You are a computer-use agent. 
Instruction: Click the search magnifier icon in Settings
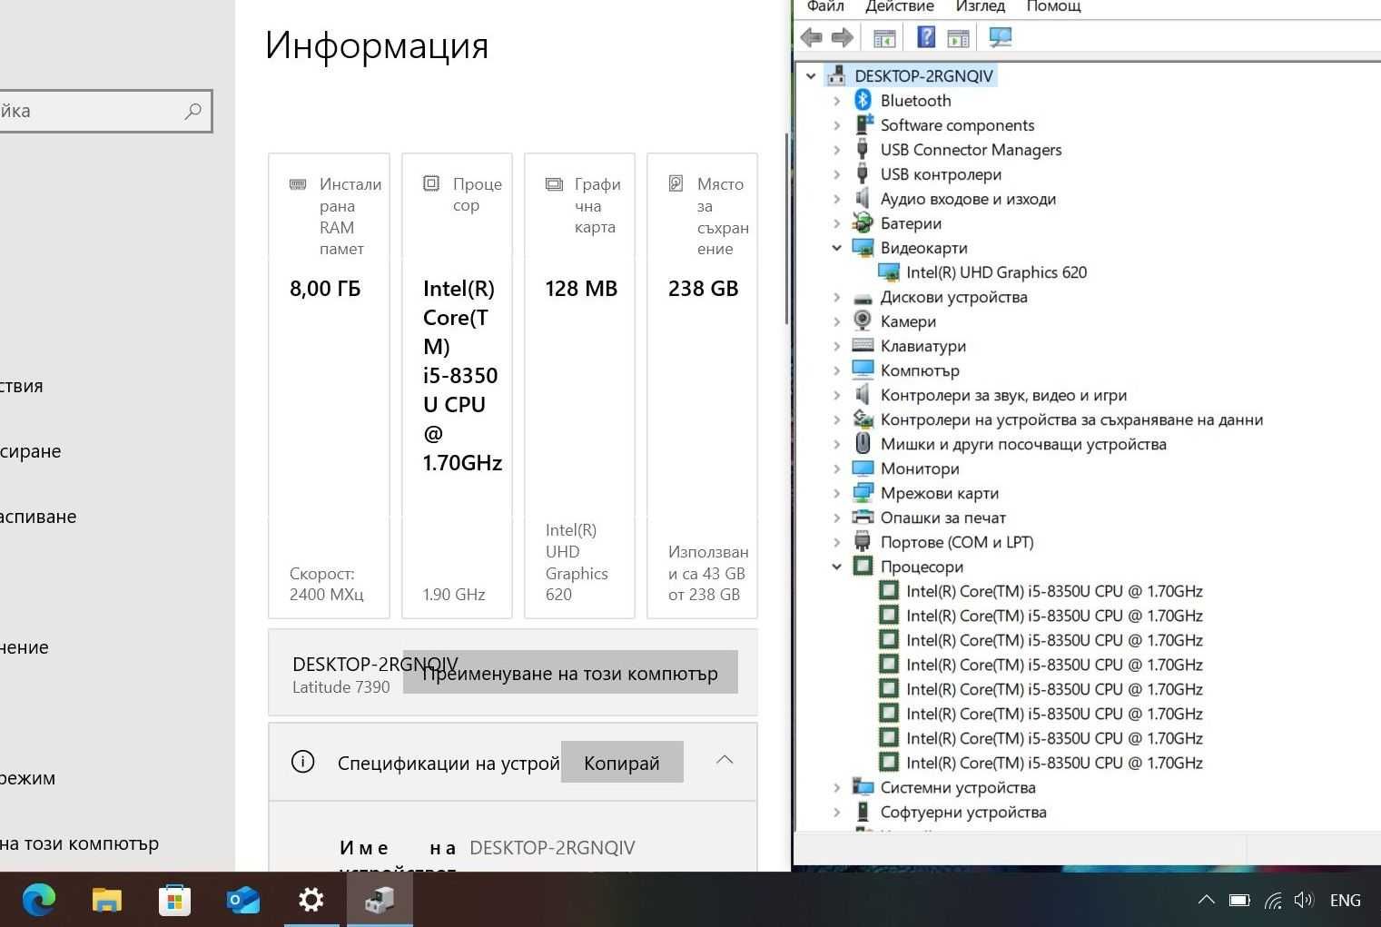192,112
